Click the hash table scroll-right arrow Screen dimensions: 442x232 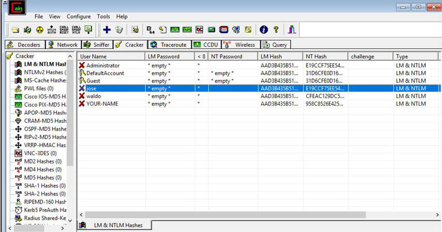tap(437, 215)
